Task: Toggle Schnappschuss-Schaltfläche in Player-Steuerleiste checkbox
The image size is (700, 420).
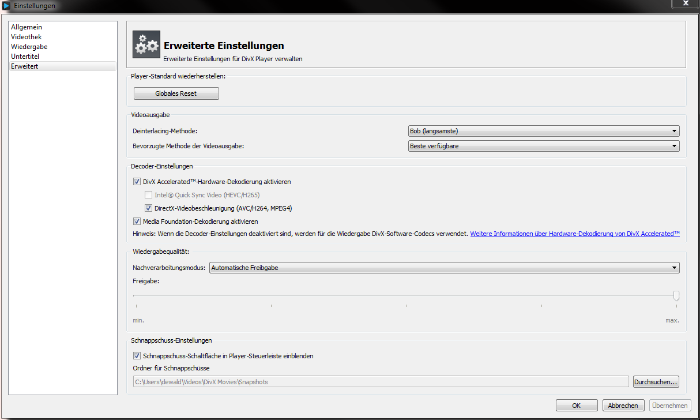Action: (137, 356)
